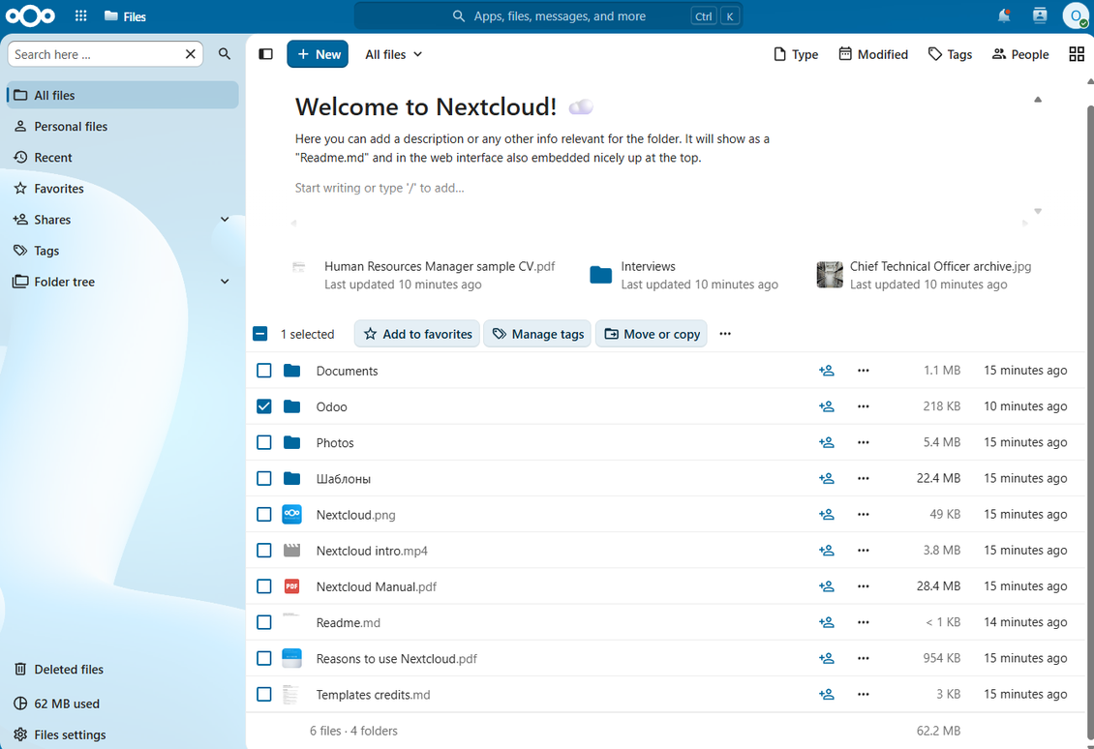This screenshot has width=1094, height=749.
Task: Uncheck the Odoo folder checkbox
Action: pos(263,406)
